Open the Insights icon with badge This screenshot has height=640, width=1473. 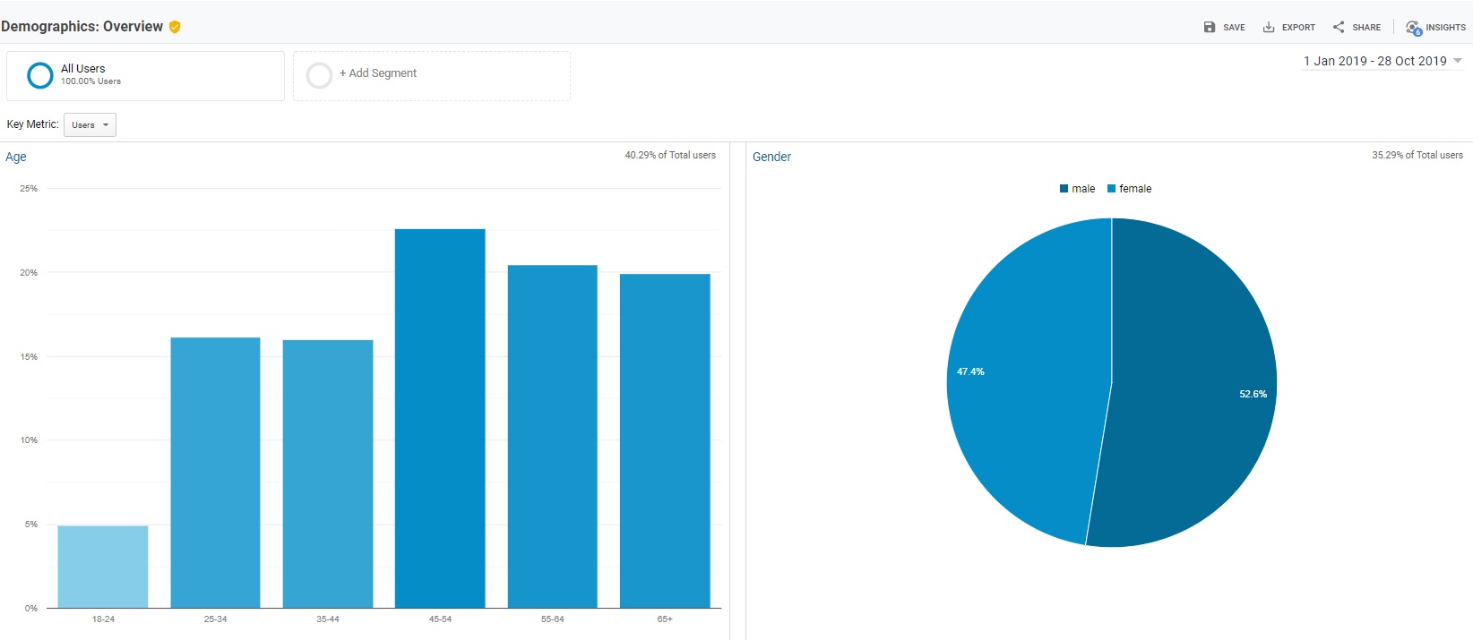1414,28
